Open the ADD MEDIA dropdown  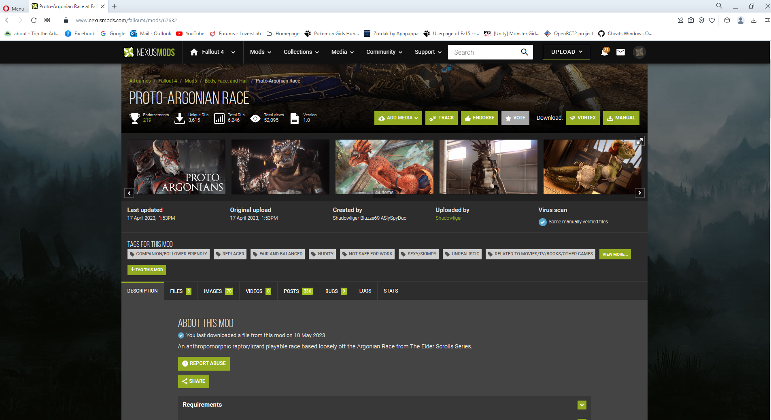coord(398,118)
